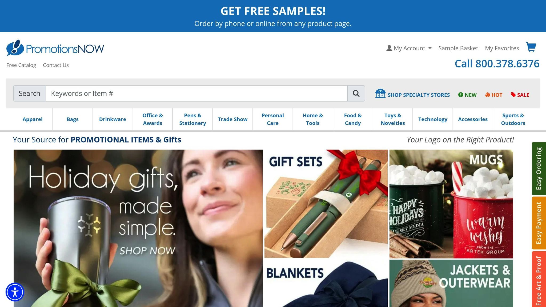Click the HOT flame icon
The height and width of the screenshot is (307, 546).
[487, 95]
